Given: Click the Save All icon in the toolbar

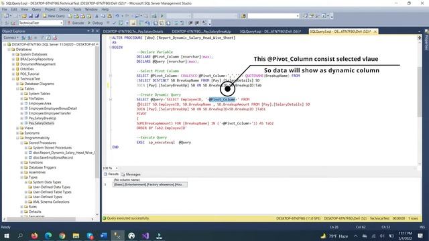Looking at the screenshot, I should click(37, 16).
